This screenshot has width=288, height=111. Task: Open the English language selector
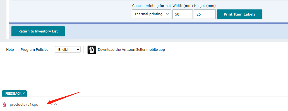[x=68, y=49]
